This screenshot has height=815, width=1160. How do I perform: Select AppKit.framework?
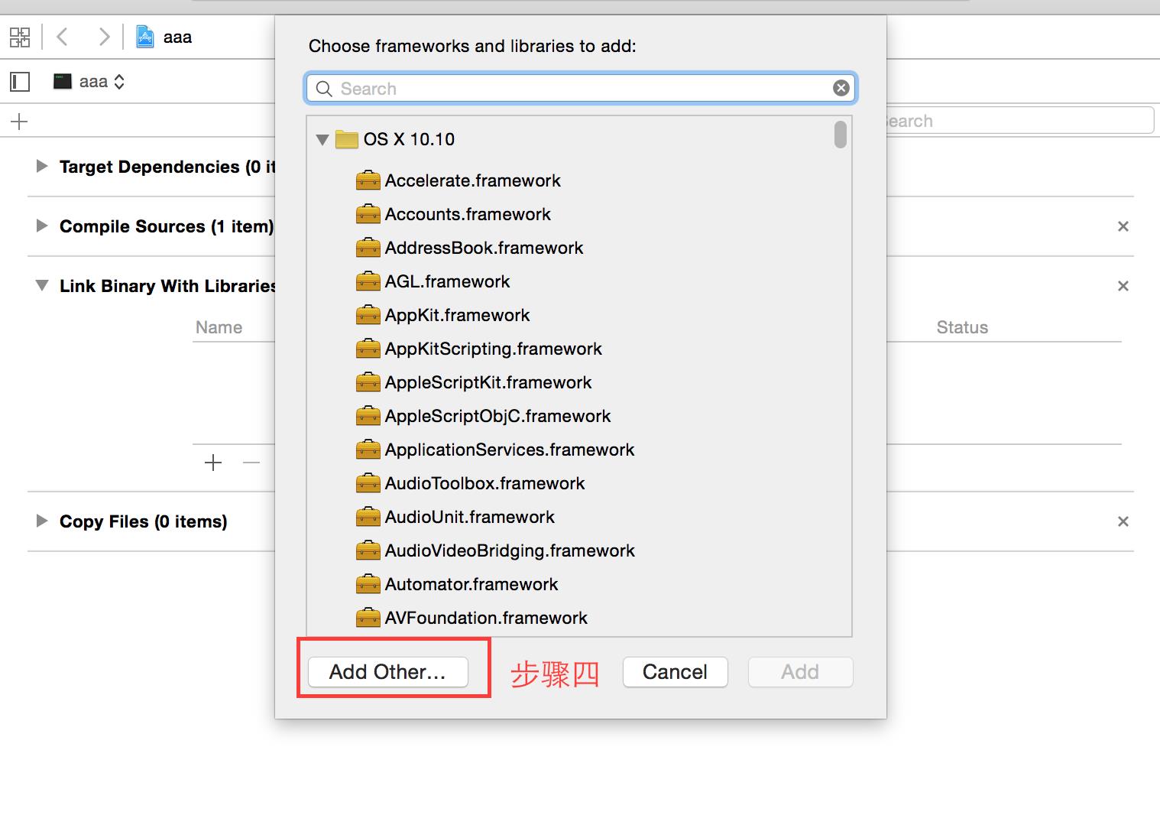click(x=457, y=315)
